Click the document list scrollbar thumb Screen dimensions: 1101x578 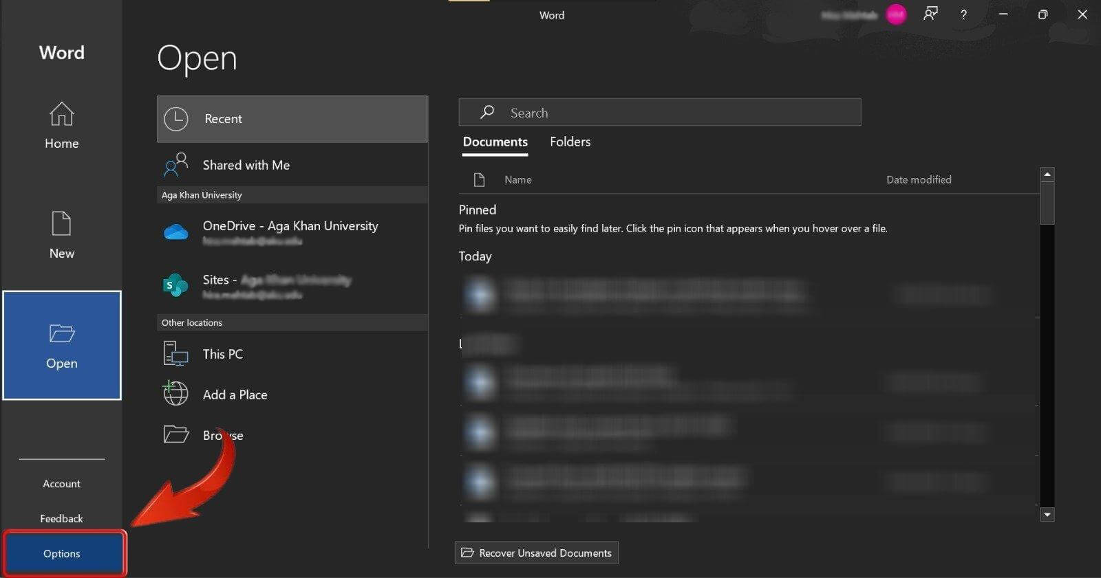(1047, 203)
